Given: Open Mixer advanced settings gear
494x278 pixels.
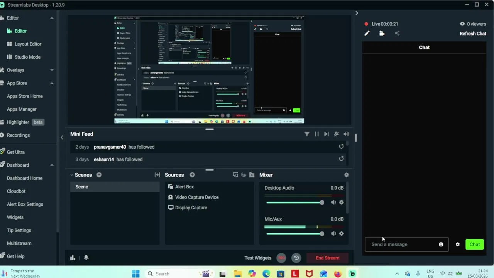Looking at the screenshot, I should click(347, 175).
